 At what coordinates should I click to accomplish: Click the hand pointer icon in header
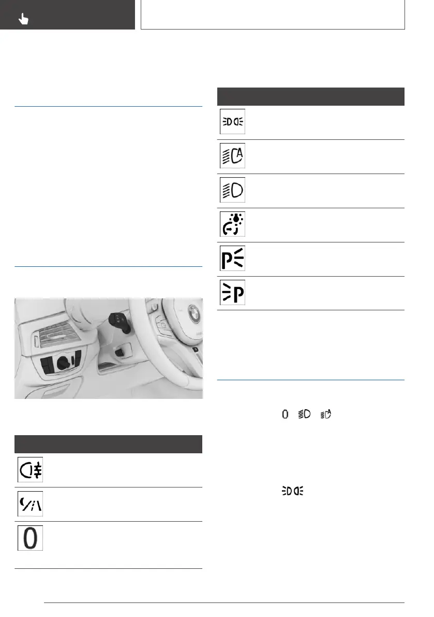[x=24, y=20]
